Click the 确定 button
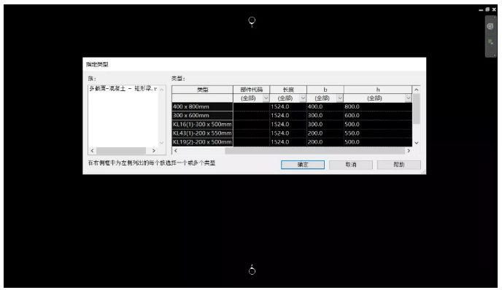This screenshot has height=290, width=502. tap(303, 165)
